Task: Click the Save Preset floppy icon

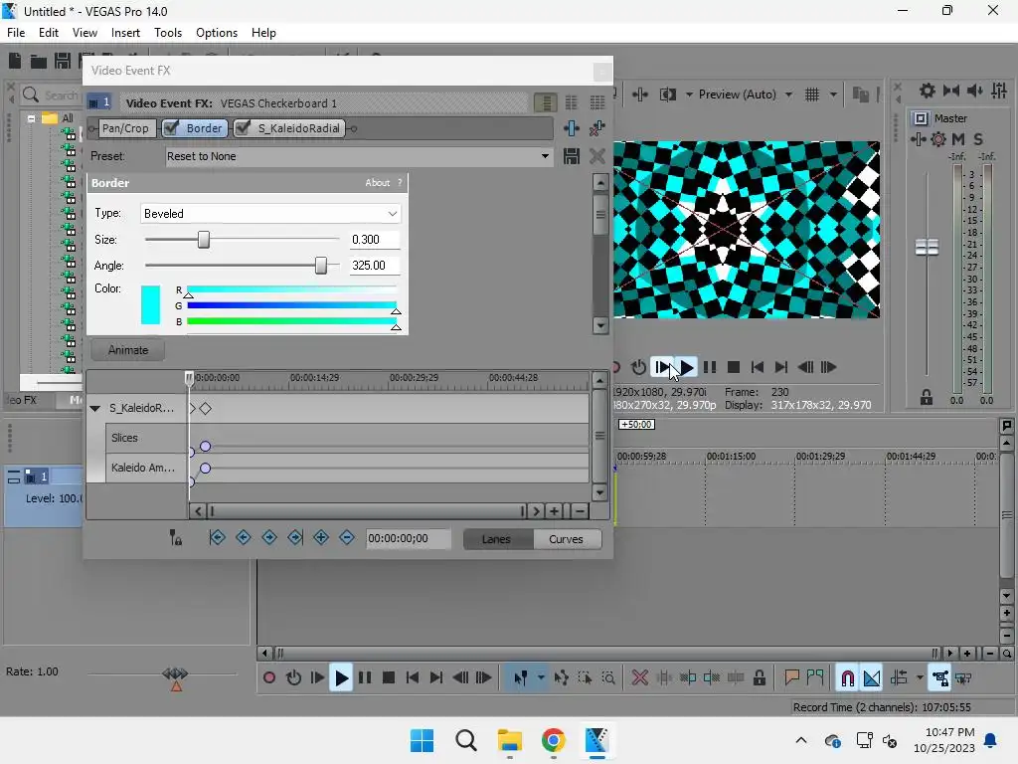Action: (x=572, y=156)
